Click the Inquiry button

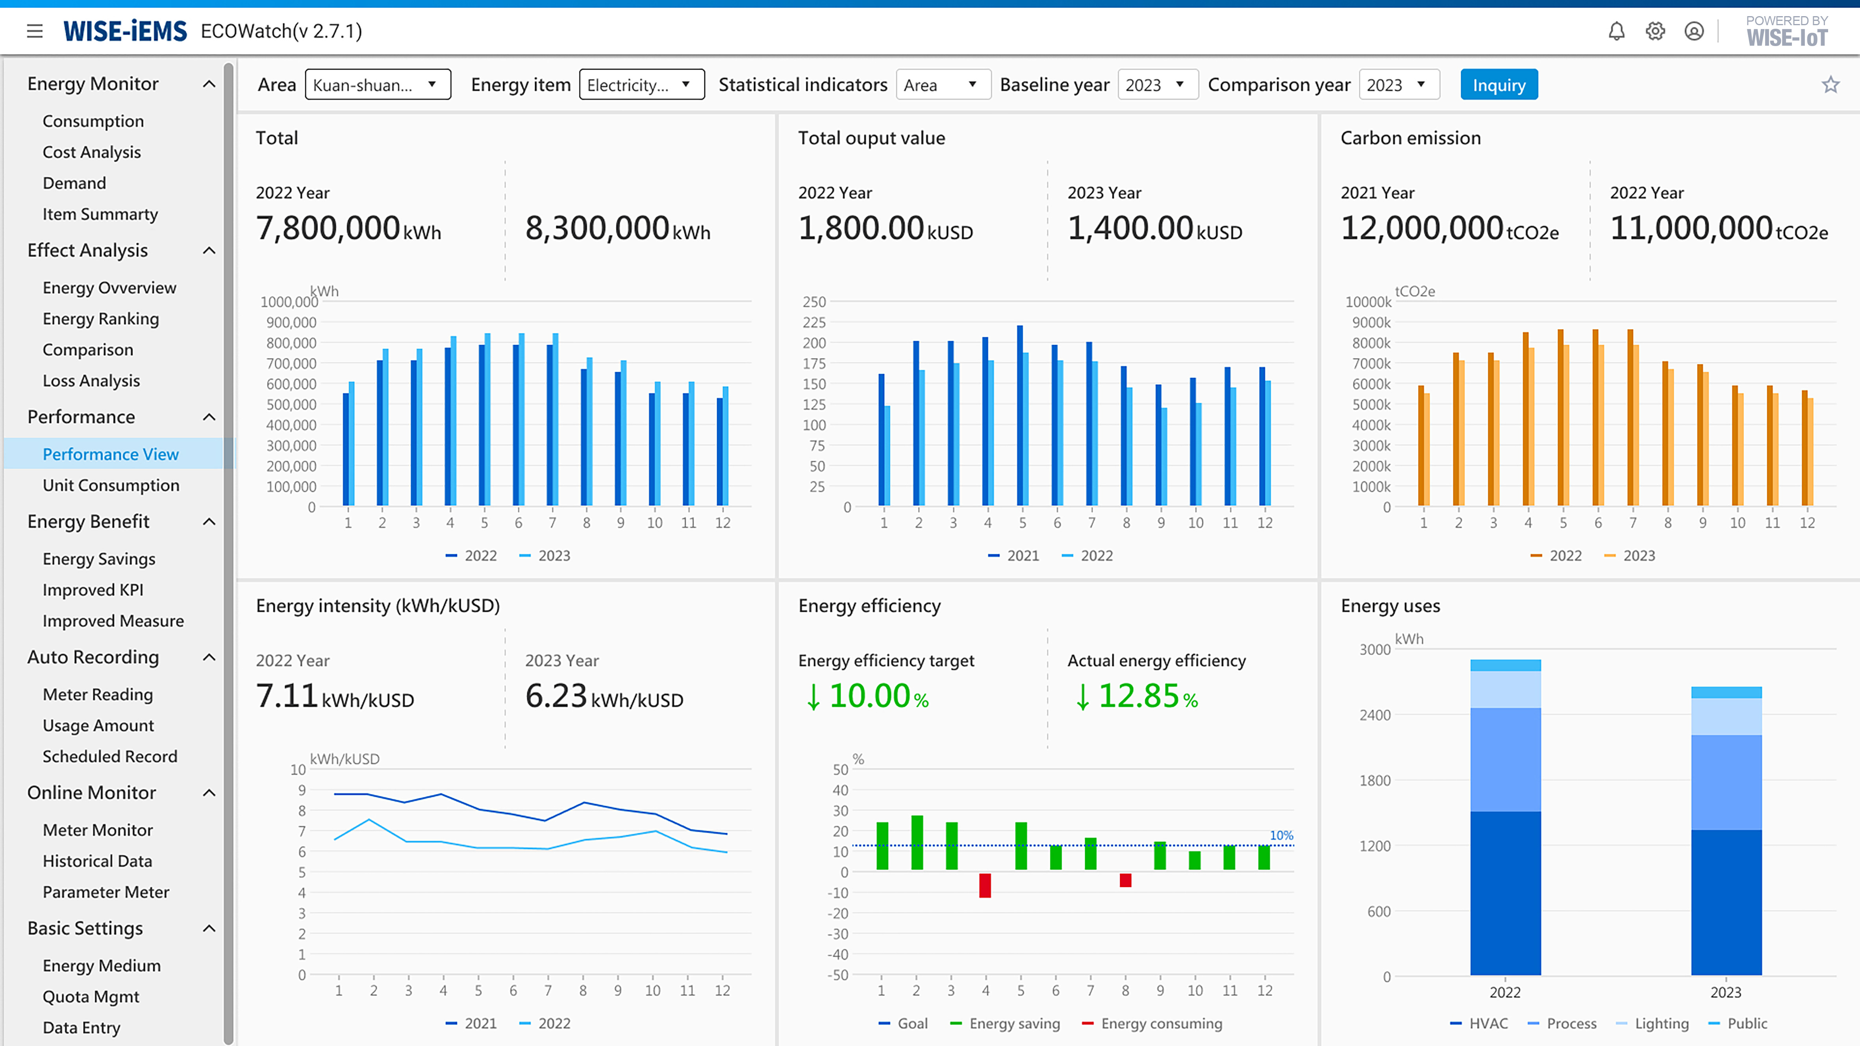1498,85
